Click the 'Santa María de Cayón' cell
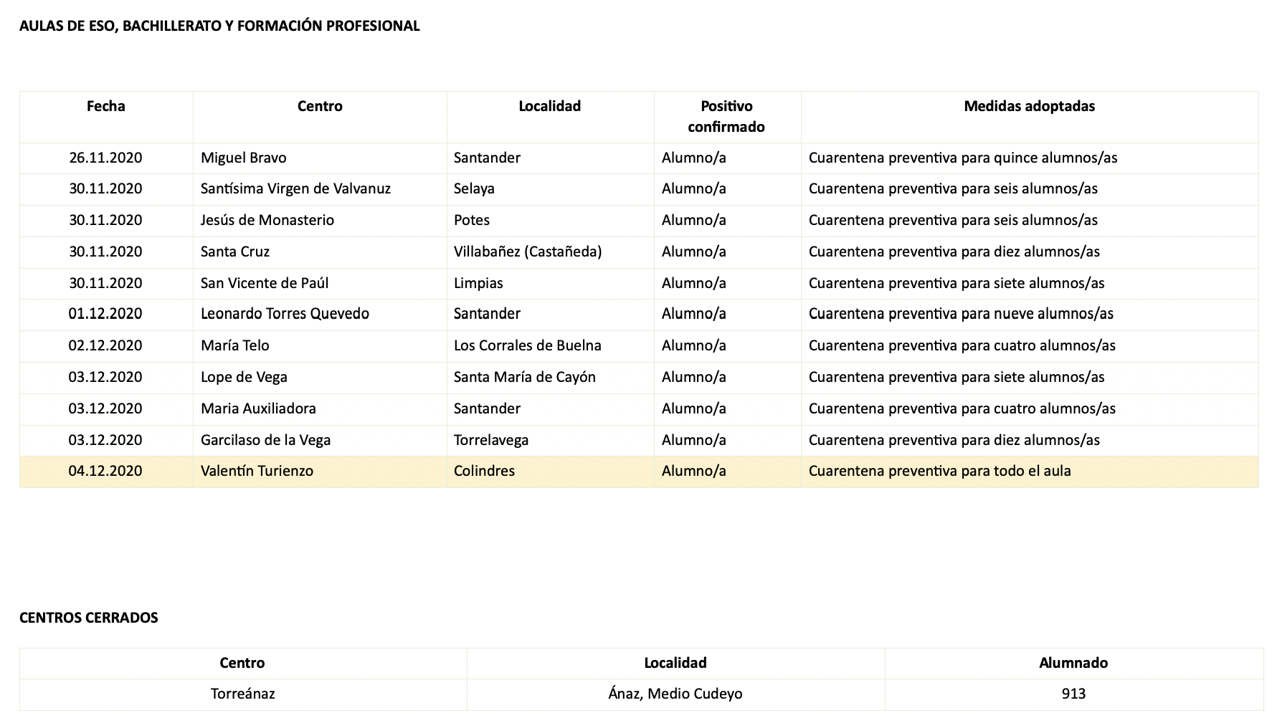The width and height of the screenshot is (1272, 718). pyautogui.click(x=525, y=378)
